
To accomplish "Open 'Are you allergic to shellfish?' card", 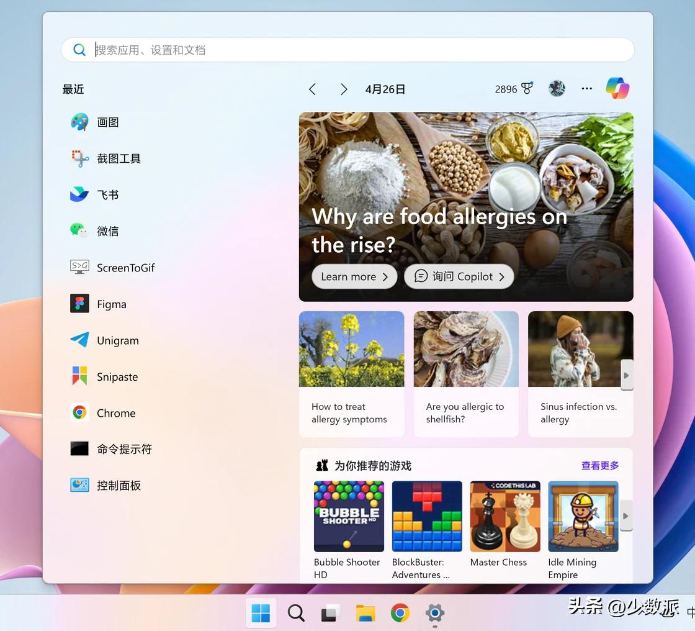I will (466, 374).
